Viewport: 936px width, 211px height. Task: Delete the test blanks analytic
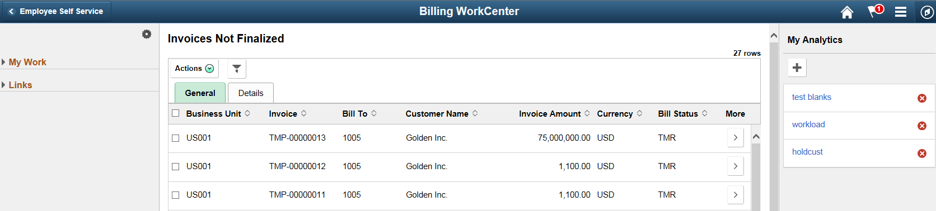pyautogui.click(x=922, y=98)
